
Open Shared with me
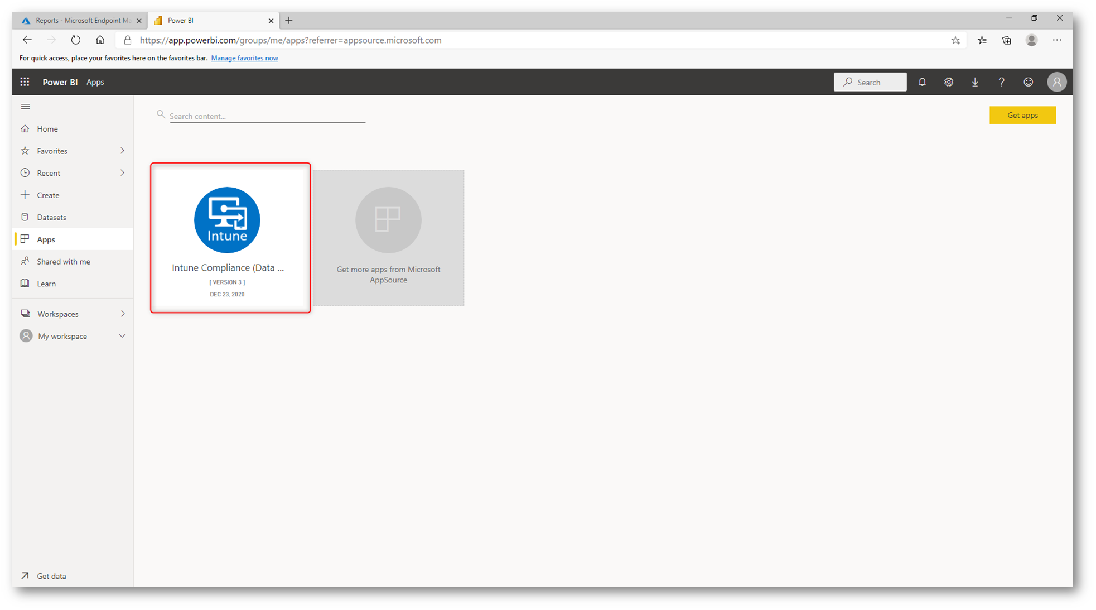pos(73,261)
